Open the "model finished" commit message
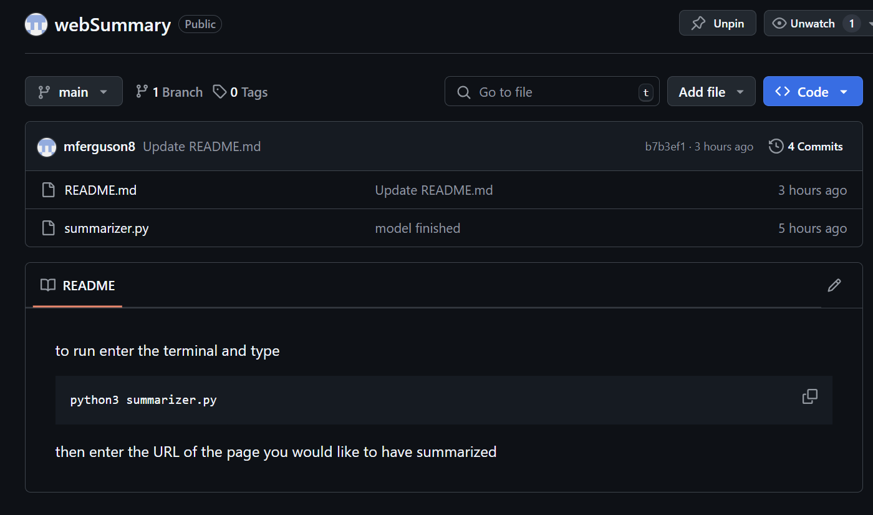This screenshot has height=515, width=873. pyautogui.click(x=417, y=228)
